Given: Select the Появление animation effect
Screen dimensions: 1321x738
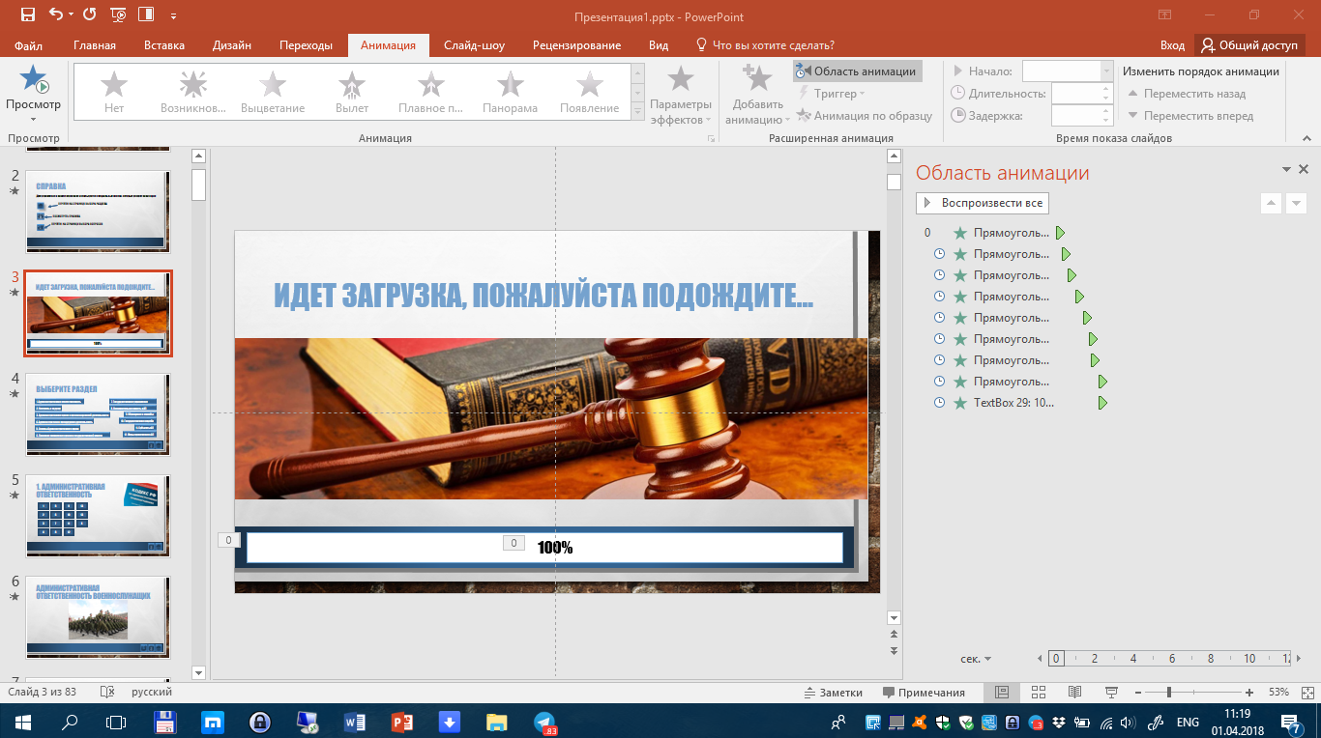Looking at the screenshot, I should [x=590, y=94].
